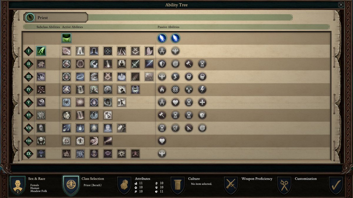353x198 pixels.
Task: Click the 'Meadow Folk' race text
Action: click(39, 191)
